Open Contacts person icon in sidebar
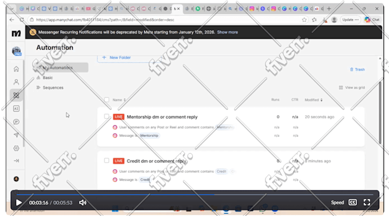389x216 pixels. (x=16, y=82)
